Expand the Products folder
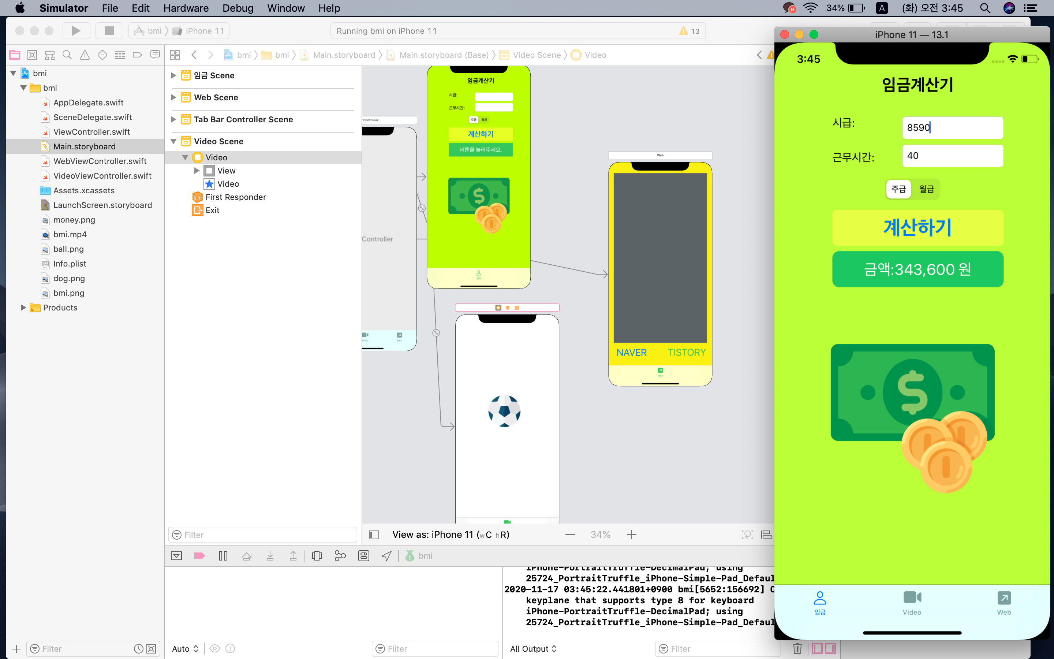The height and width of the screenshot is (659, 1054). click(x=23, y=308)
